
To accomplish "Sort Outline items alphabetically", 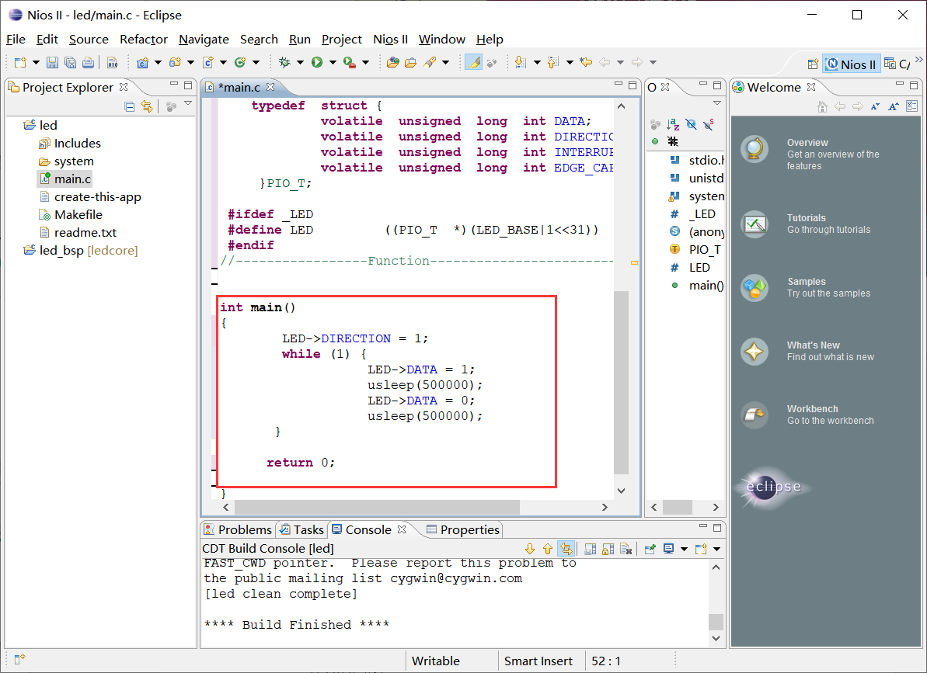I will 673,124.
